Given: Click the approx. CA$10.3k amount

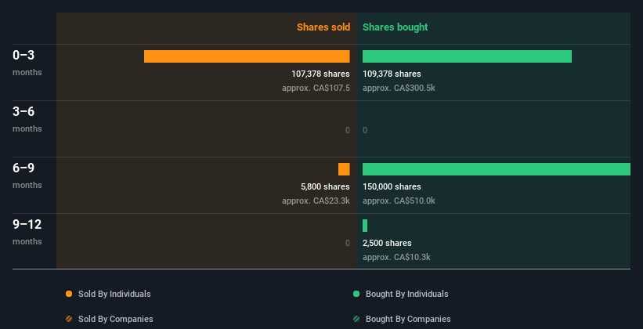Looking at the screenshot, I should 396,257.
